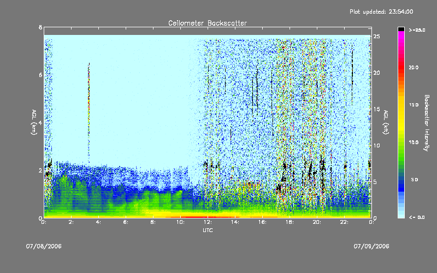Click the top maximum label of color bar
The width and height of the screenshot is (437, 273).
pos(417,30)
